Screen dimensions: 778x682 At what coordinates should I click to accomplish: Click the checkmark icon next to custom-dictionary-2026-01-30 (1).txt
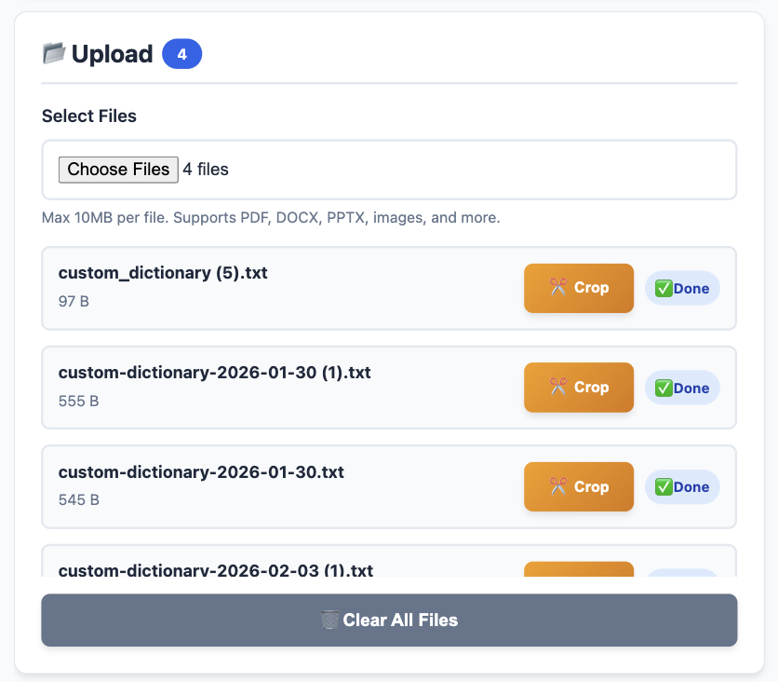(663, 388)
